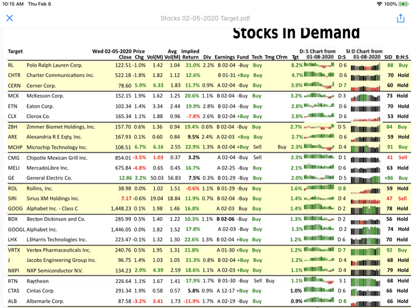The width and height of the screenshot is (411, 308).
Task: Click Tgt value 8.2% for Polo Ralph Lauren
Action: (x=297, y=65)
